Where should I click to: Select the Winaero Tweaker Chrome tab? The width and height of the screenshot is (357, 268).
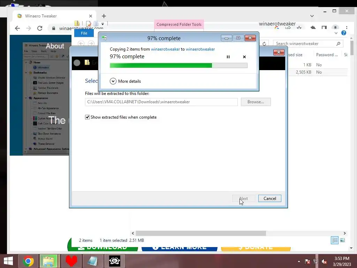click(55, 16)
